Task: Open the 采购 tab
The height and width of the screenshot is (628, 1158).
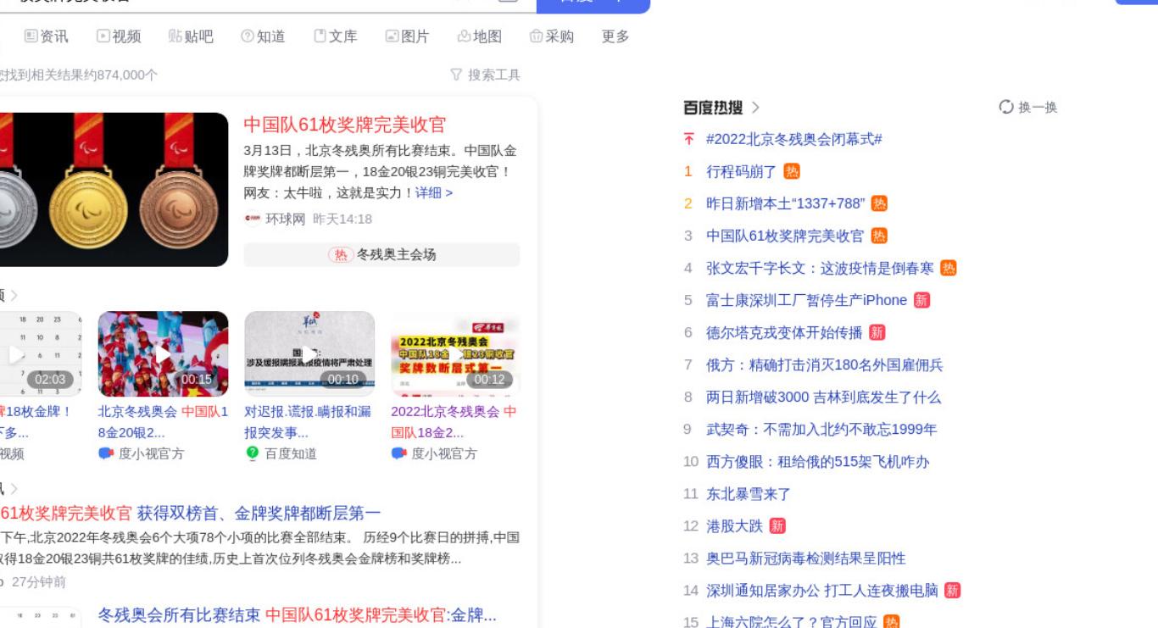Action: [551, 36]
